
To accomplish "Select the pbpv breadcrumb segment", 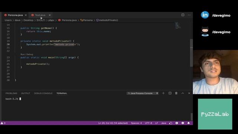I will coord(51,20).
